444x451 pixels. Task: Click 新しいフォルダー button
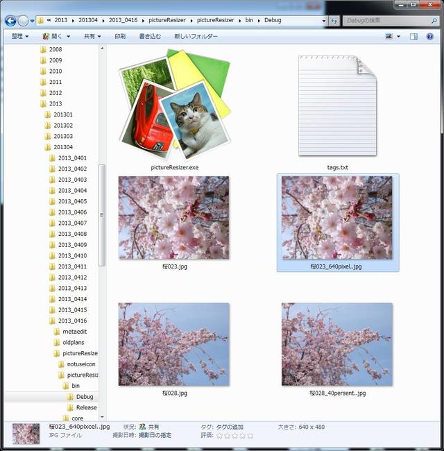click(x=196, y=36)
